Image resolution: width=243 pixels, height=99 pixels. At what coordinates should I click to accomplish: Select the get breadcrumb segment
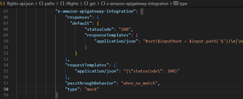coord(93,4)
